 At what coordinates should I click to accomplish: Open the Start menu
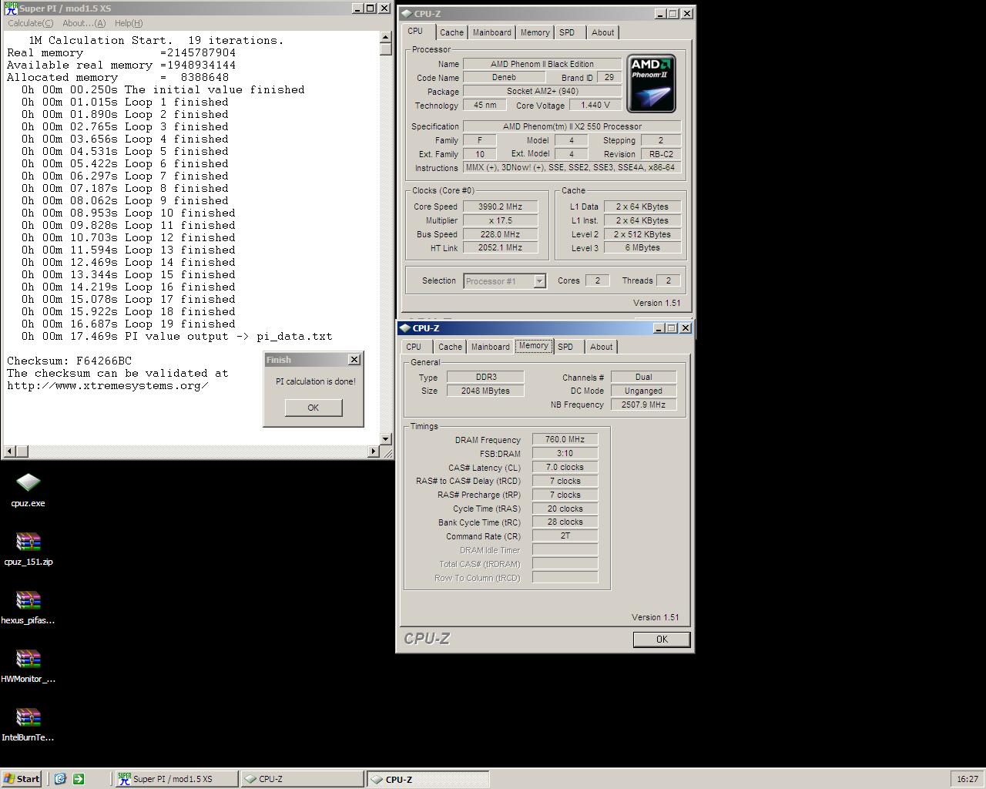pyautogui.click(x=22, y=779)
